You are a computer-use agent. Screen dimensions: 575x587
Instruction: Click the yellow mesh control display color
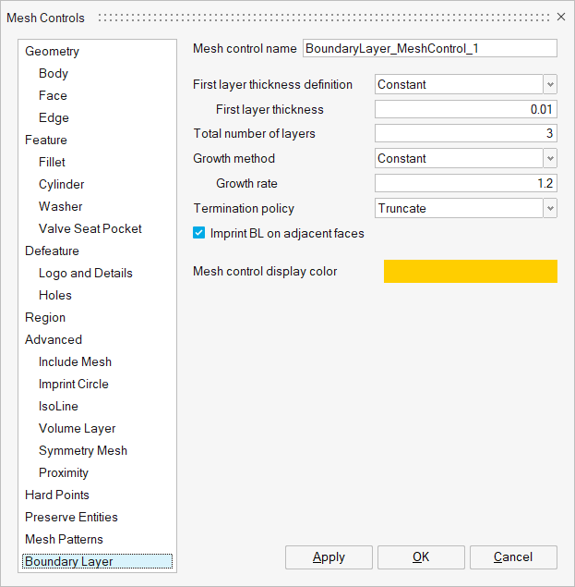tap(470, 271)
